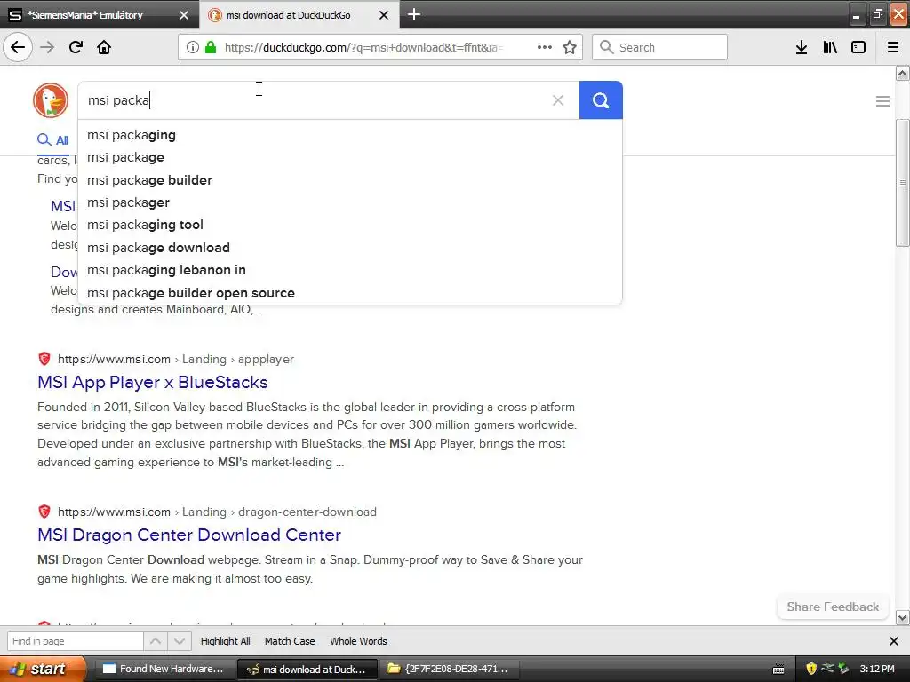Click into the Find in page field
Screen dimensions: 910x682
[x=75, y=641]
